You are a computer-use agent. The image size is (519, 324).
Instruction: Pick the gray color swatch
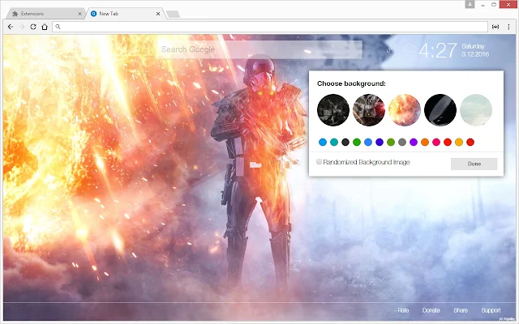[402, 143]
